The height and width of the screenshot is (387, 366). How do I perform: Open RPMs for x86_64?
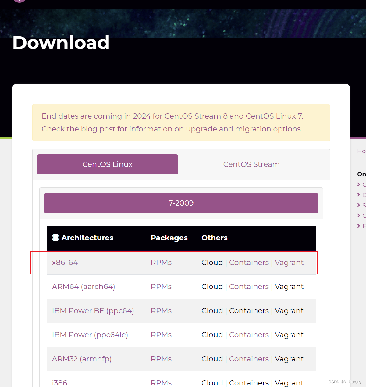click(161, 263)
